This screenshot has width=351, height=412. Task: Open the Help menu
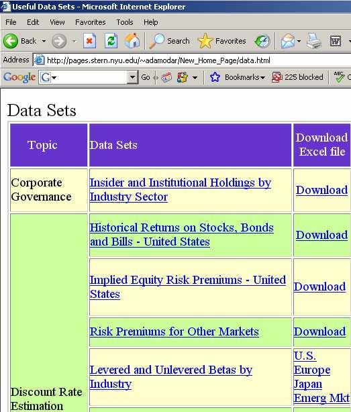tap(151, 22)
